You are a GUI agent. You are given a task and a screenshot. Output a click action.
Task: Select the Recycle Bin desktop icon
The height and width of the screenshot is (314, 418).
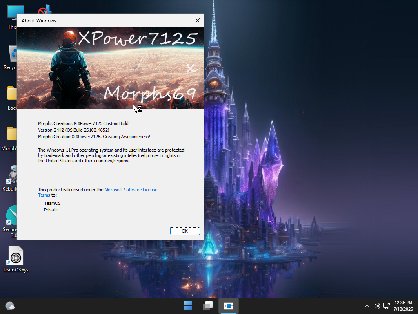tap(10, 57)
